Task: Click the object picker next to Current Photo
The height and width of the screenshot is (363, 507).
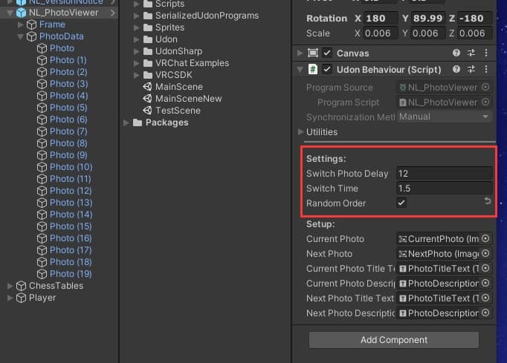Action: point(485,239)
